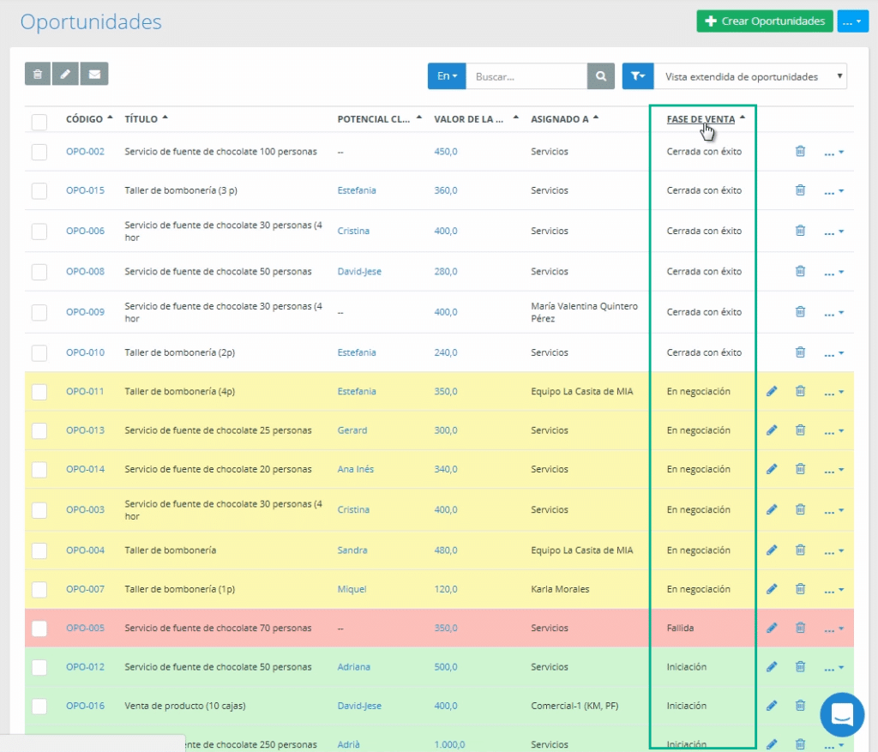This screenshot has height=752, width=878.
Task: Sort by the POTENCIAL CL... column header
Action: click(374, 119)
